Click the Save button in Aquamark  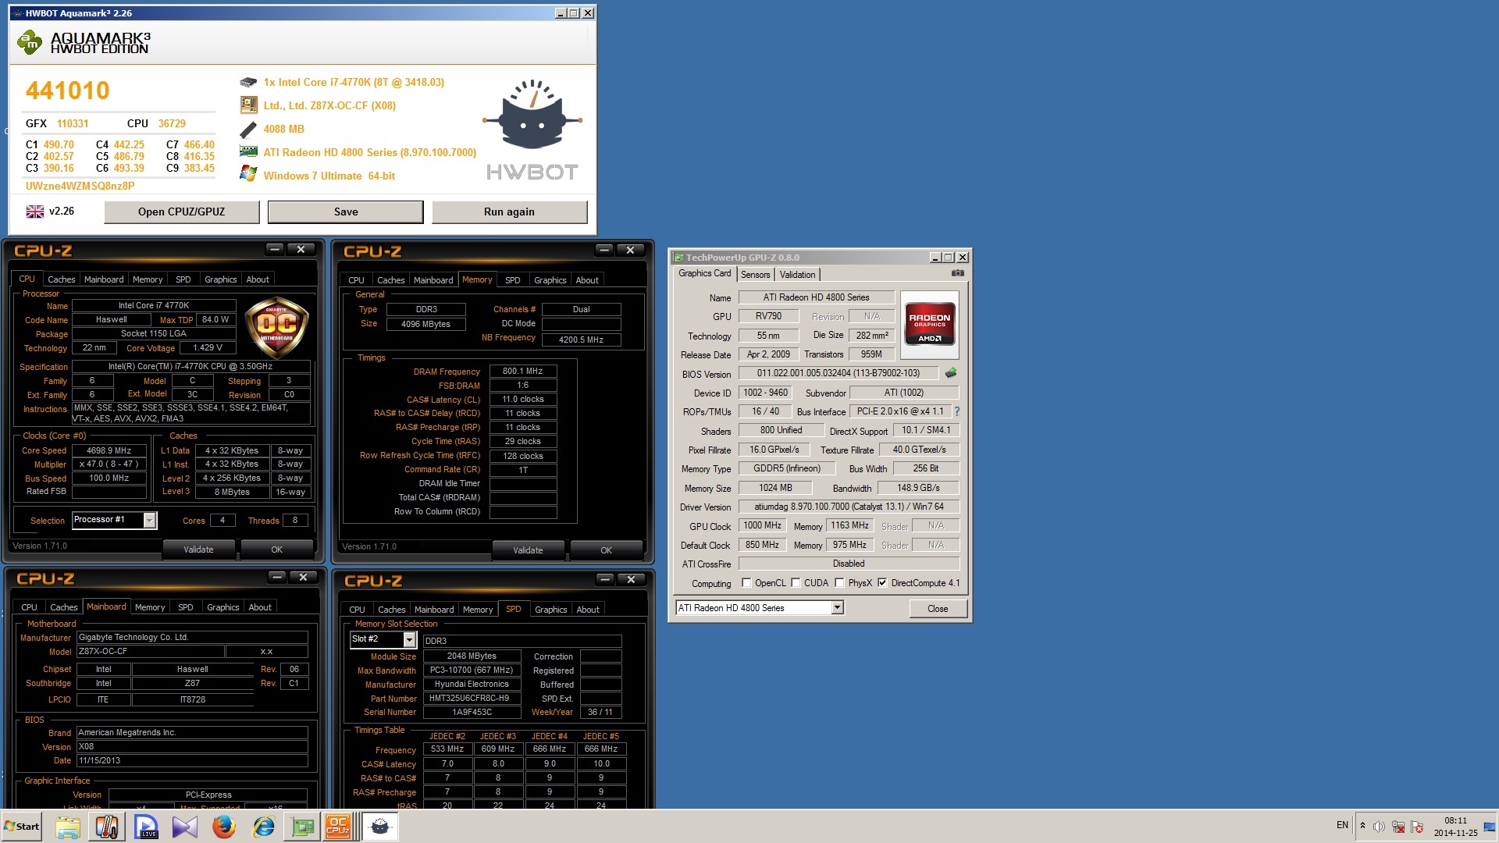346,212
